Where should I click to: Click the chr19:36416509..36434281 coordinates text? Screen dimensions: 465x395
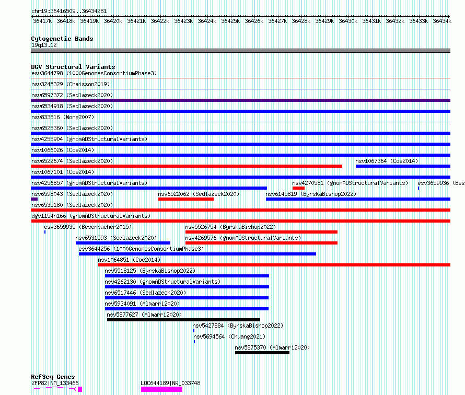click(69, 11)
